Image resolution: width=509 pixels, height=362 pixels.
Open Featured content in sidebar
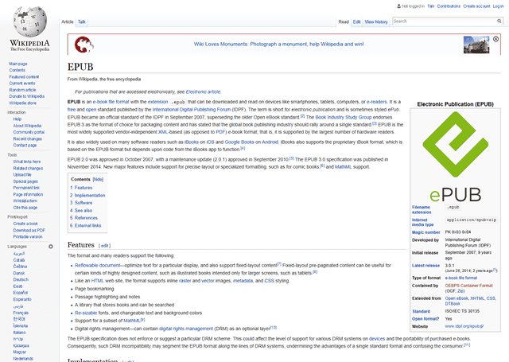(x=24, y=77)
